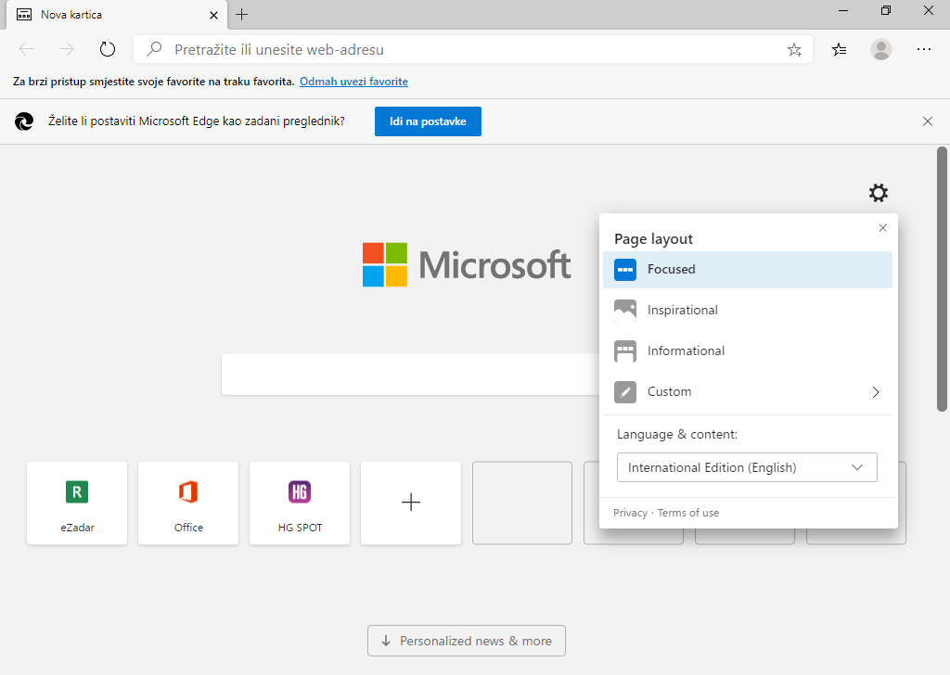Click the refresh page icon
This screenshot has height=675, width=950.
click(108, 50)
